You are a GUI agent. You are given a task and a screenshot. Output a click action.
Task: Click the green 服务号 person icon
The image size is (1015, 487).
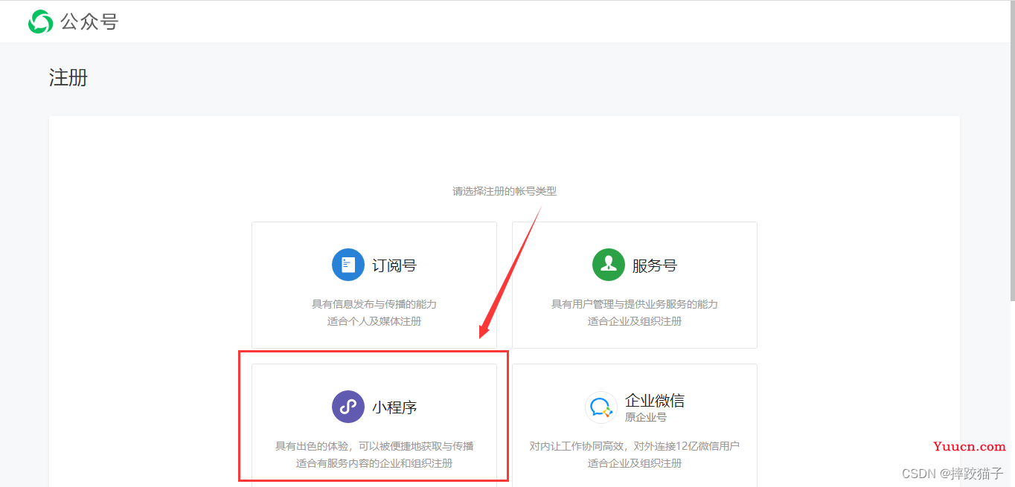coord(609,265)
